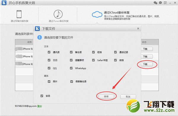The image size is (178, 116).
Task: Click the 文本 section label
Action: pyautogui.click(x=46, y=46)
